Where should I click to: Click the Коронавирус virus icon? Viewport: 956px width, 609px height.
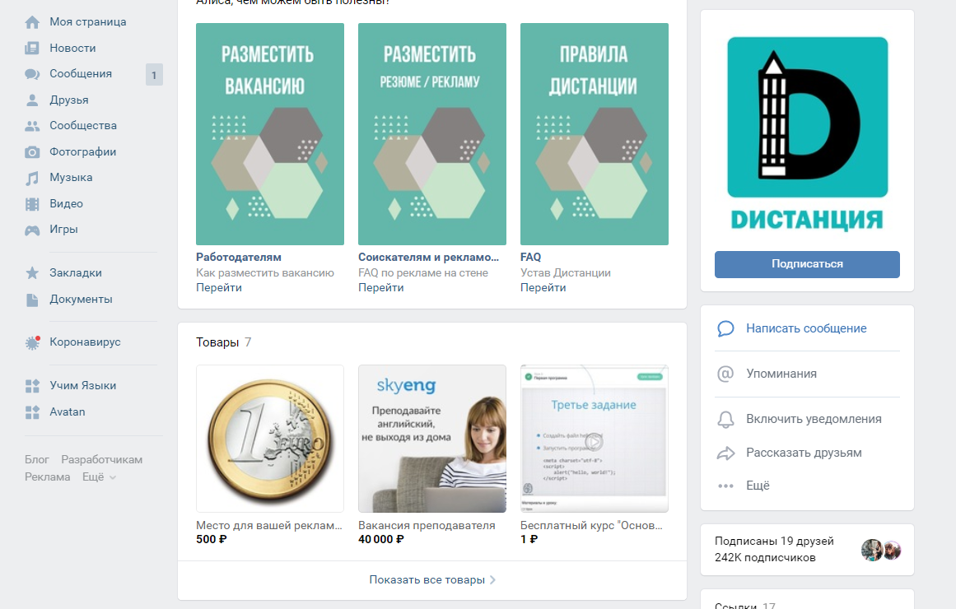pos(32,342)
